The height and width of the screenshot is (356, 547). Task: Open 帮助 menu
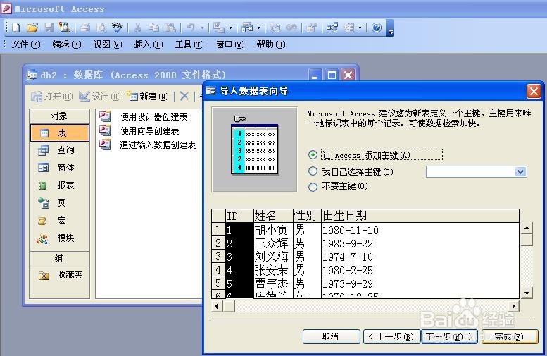(x=271, y=44)
